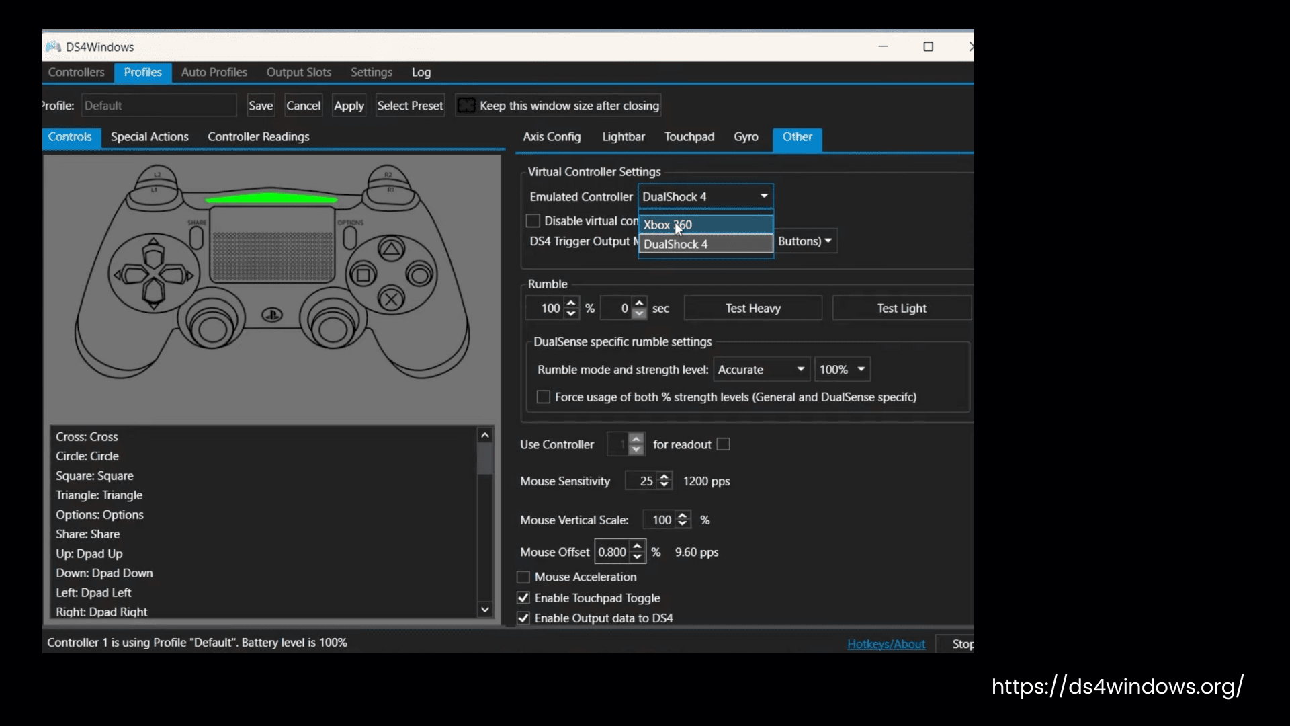Open the Controller Readings tab
The width and height of the screenshot is (1290, 726).
[x=258, y=136]
